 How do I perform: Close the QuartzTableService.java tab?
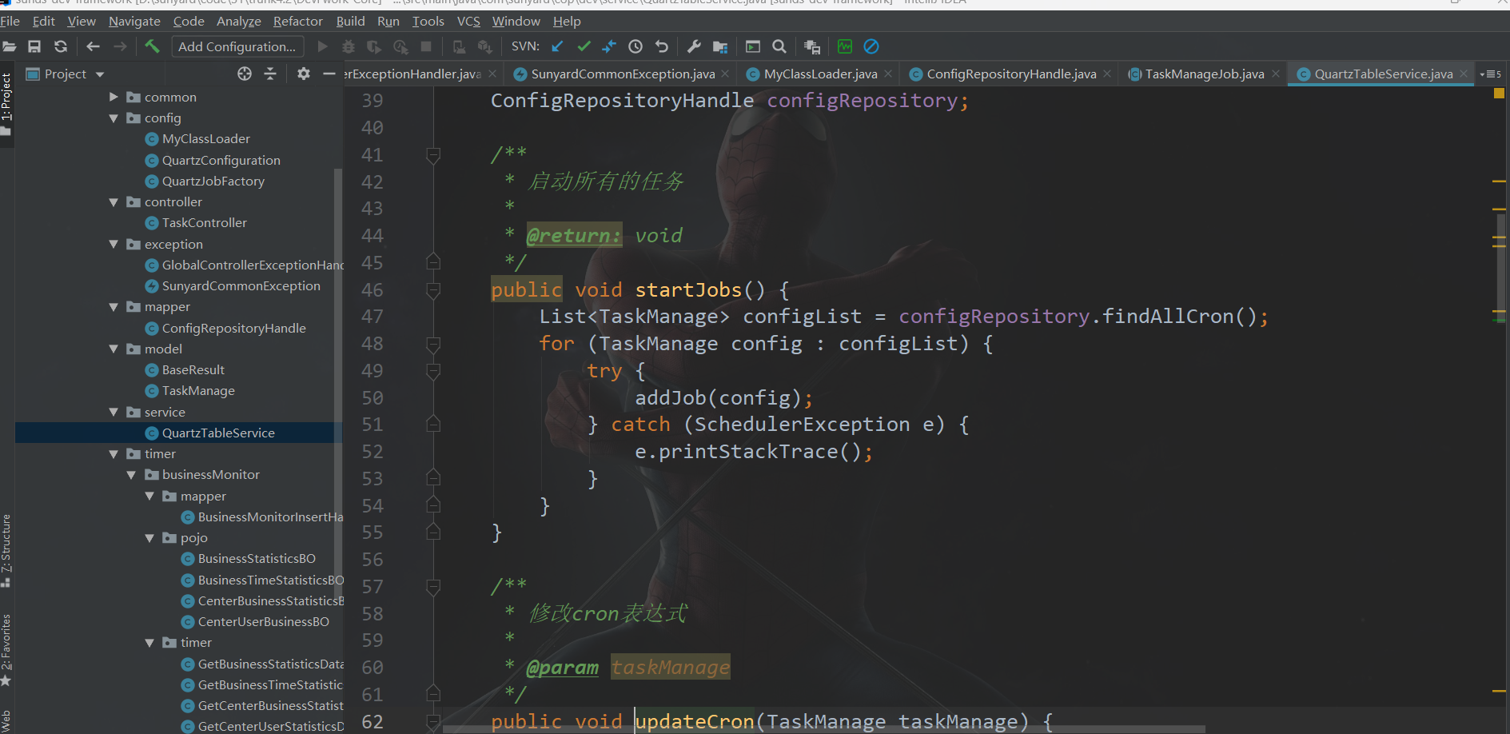(x=1464, y=74)
